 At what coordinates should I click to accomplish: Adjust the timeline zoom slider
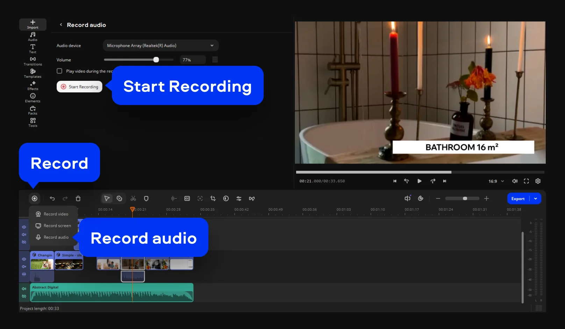pos(462,198)
